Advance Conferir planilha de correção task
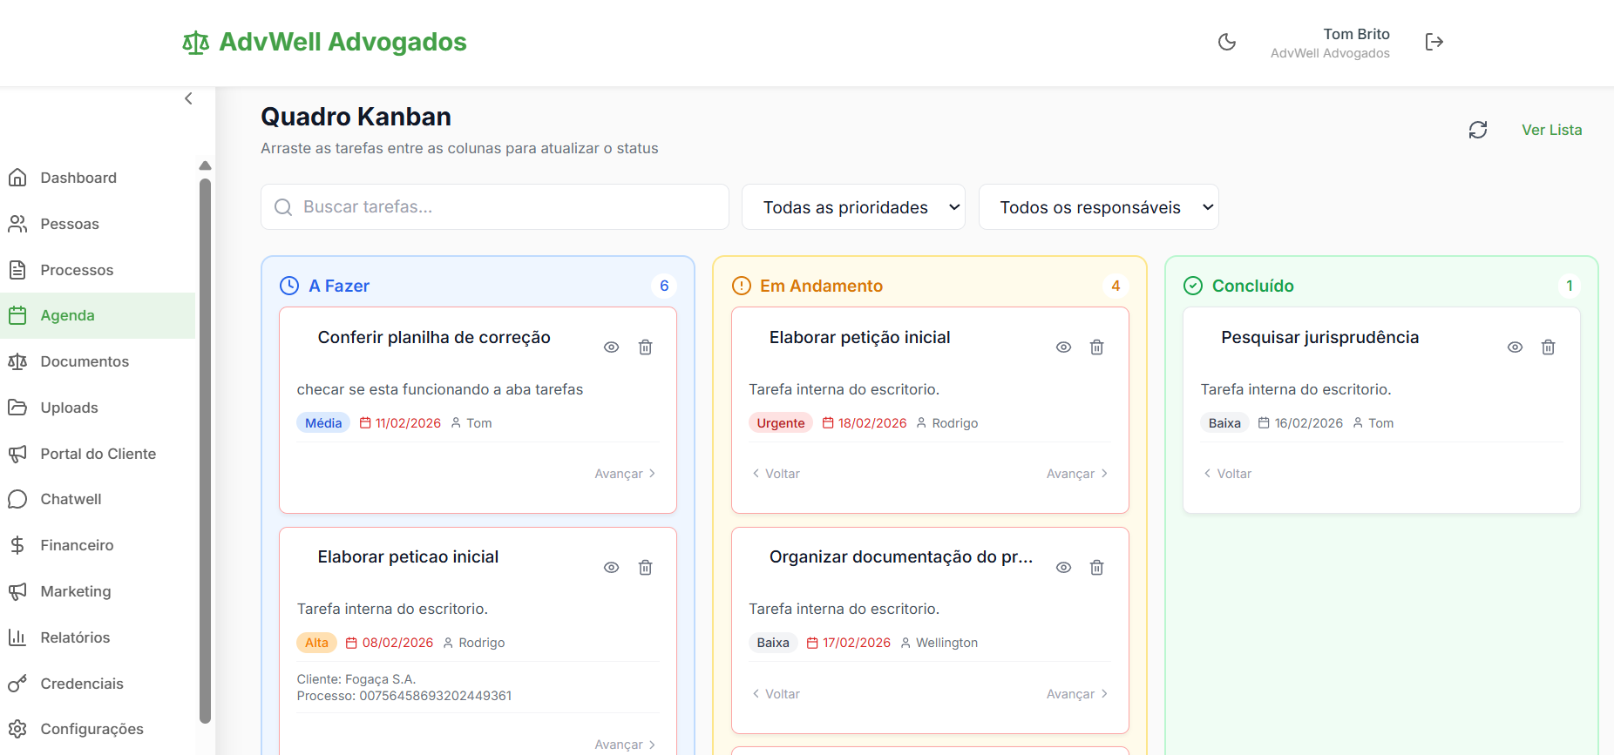 (x=625, y=474)
